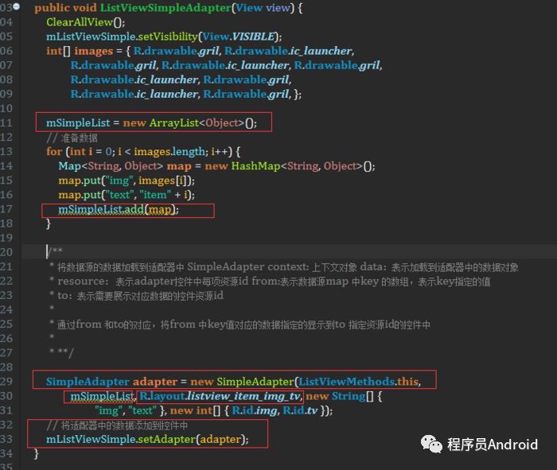Click the "img" string in the String array
The height and width of the screenshot is (470, 557).
click(110, 410)
